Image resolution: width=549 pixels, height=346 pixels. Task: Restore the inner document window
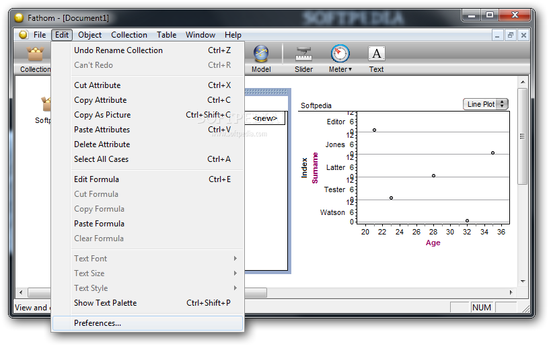[511, 35]
